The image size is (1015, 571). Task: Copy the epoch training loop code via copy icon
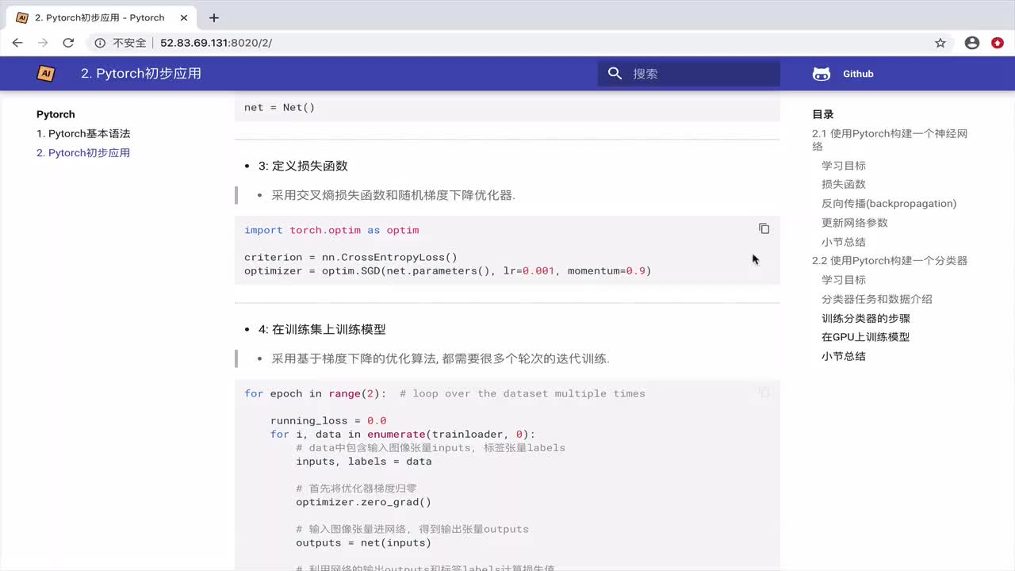tap(764, 392)
